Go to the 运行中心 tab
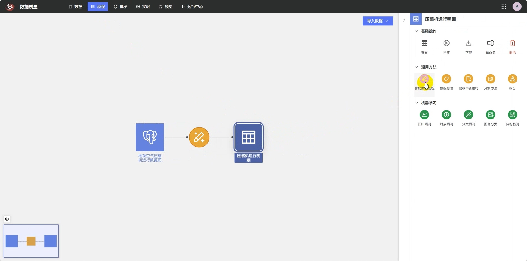527x261 pixels. [x=192, y=7]
